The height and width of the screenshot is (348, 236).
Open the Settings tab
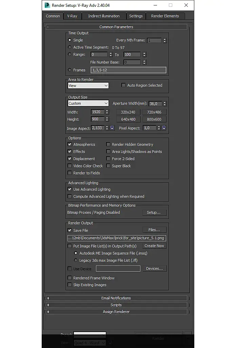coord(136,16)
